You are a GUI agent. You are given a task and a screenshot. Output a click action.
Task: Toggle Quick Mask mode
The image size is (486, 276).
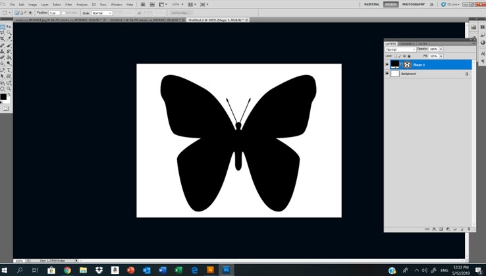[5, 109]
